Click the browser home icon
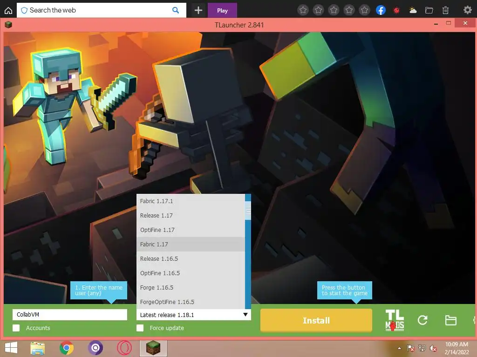477x357 pixels. (8, 11)
